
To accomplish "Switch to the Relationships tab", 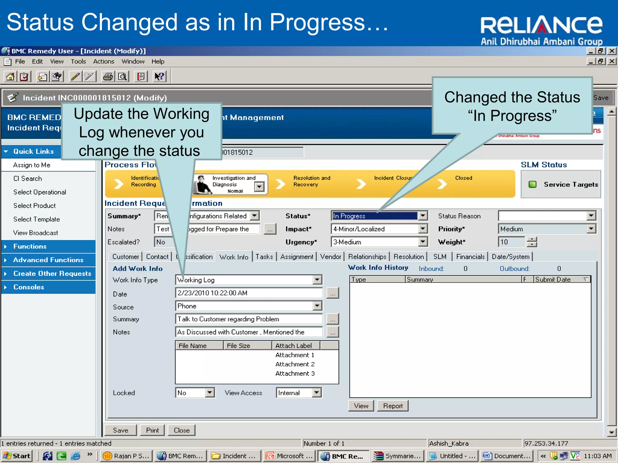I will pyautogui.click(x=367, y=257).
